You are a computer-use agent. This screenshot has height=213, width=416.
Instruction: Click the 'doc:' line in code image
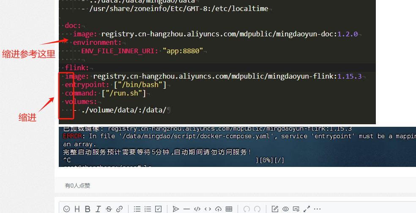point(73,25)
